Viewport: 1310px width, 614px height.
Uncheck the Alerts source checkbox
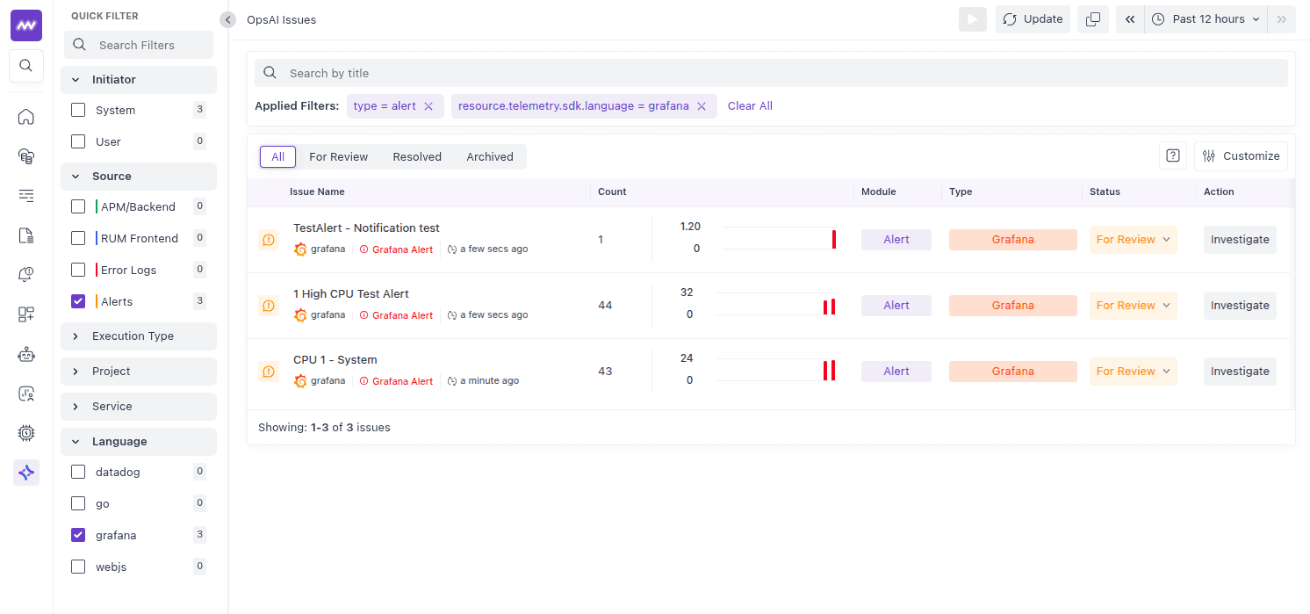point(78,301)
